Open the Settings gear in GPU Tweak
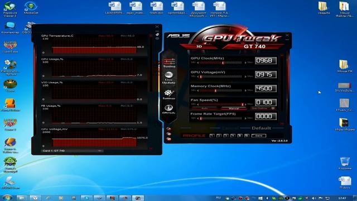This screenshot has width=357, height=201. [x=168, y=94]
